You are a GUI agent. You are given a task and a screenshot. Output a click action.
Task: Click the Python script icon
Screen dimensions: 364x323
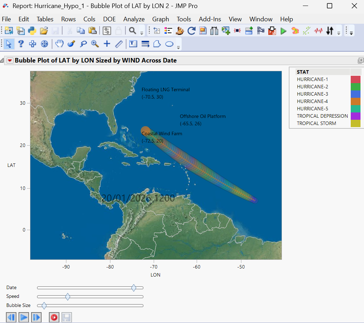coord(32,31)
